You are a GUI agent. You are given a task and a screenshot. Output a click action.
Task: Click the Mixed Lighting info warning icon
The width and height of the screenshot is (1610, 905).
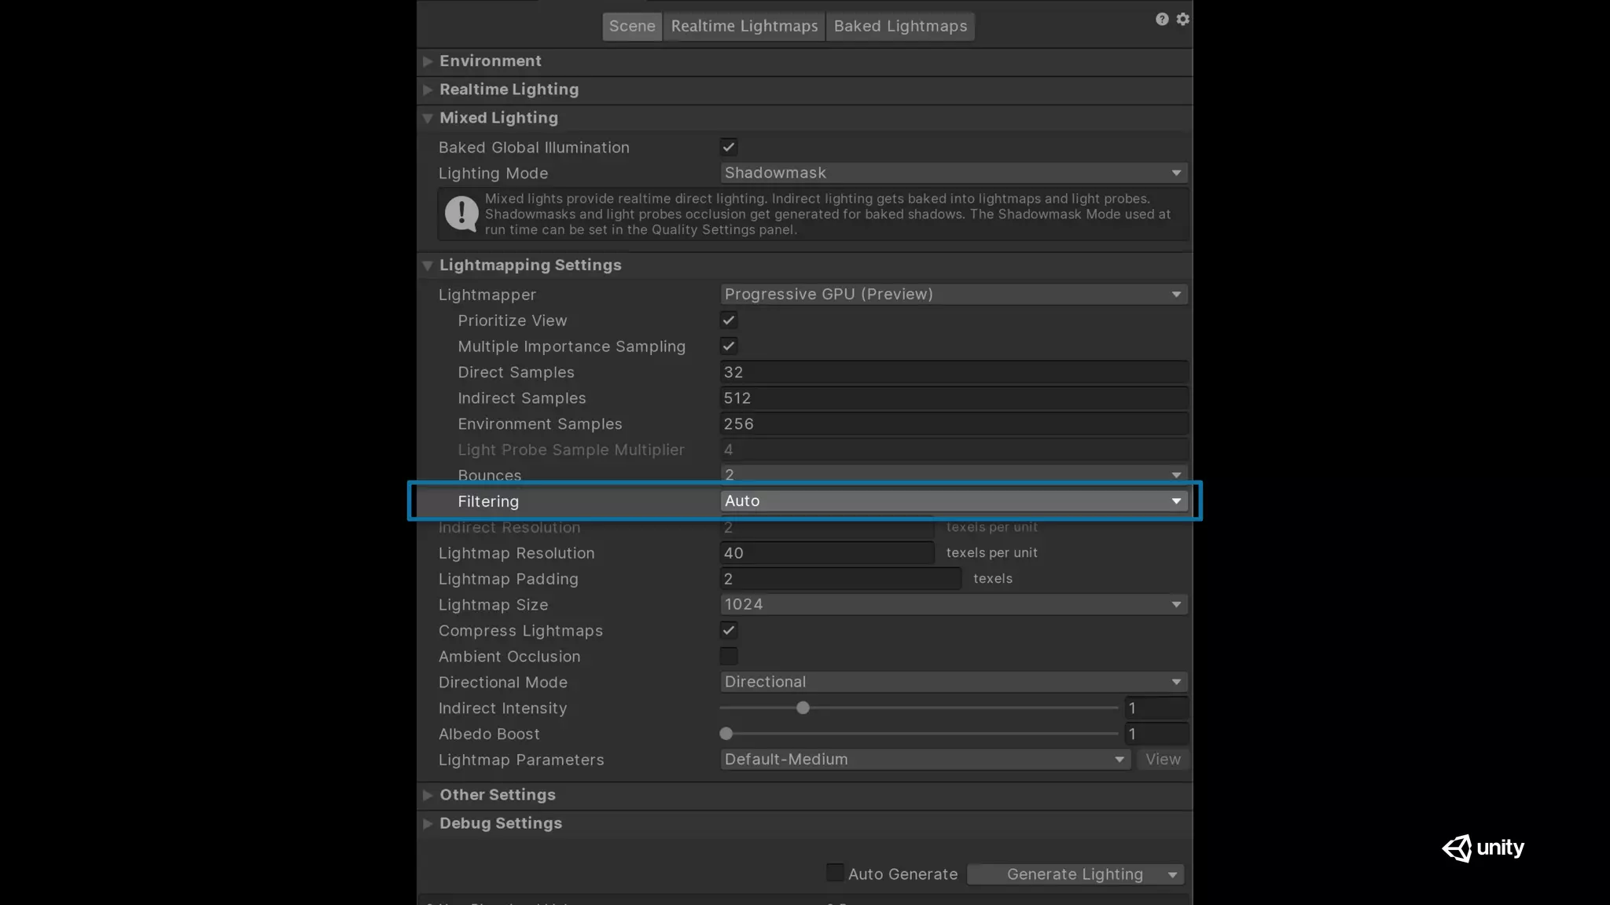461,214
